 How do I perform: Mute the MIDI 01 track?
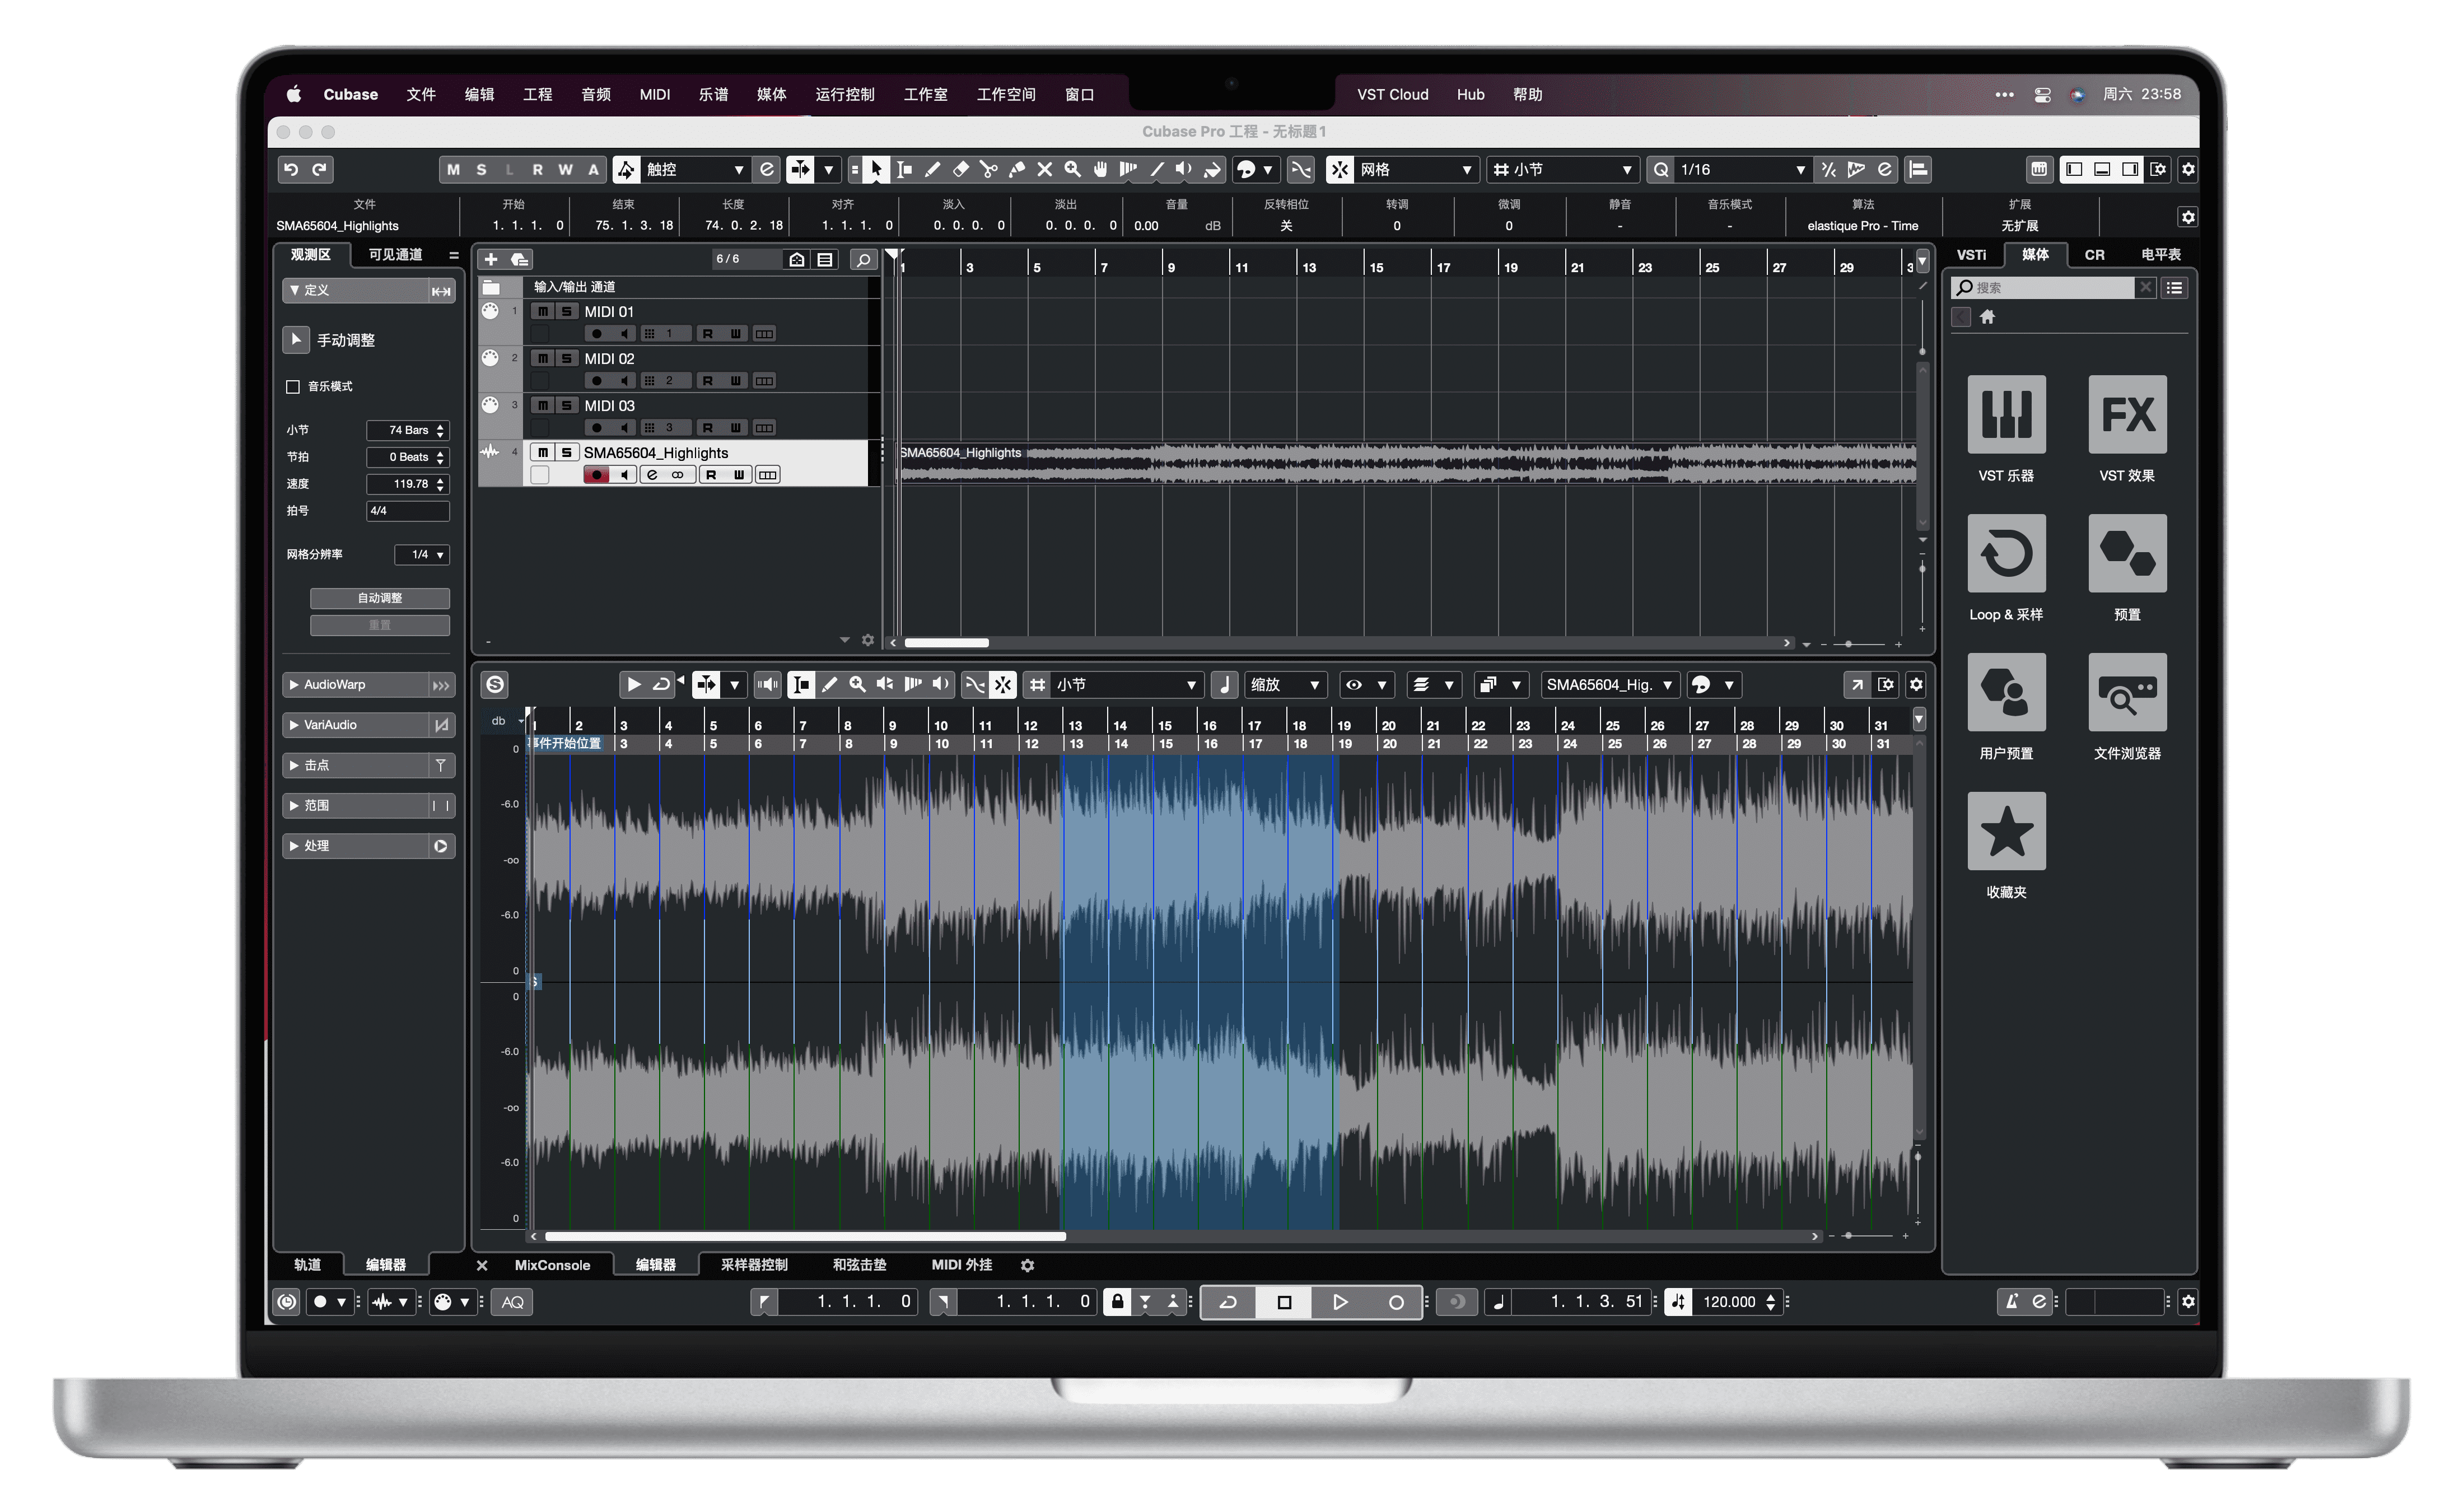point(542,312)
